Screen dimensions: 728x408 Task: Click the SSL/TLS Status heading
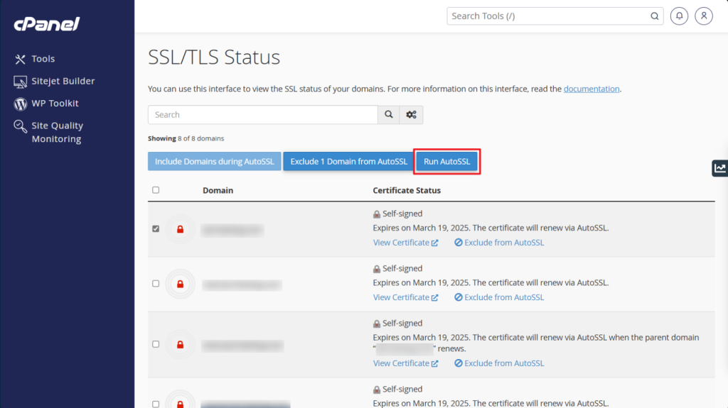click(214, 57)
